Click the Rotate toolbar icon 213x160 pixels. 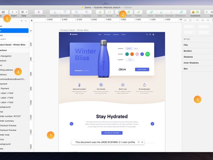(x=109, y=12)
